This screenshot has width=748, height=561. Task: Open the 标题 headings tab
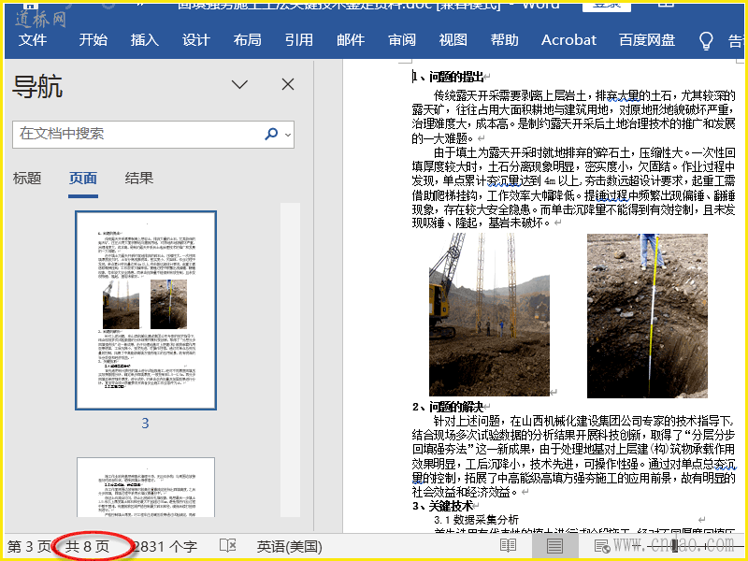coord(27,178)
